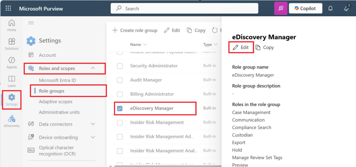Collapse navigation with hamburger icon
Image resolution: width=356 pixels, height=167 pixels.
(31, 23)
